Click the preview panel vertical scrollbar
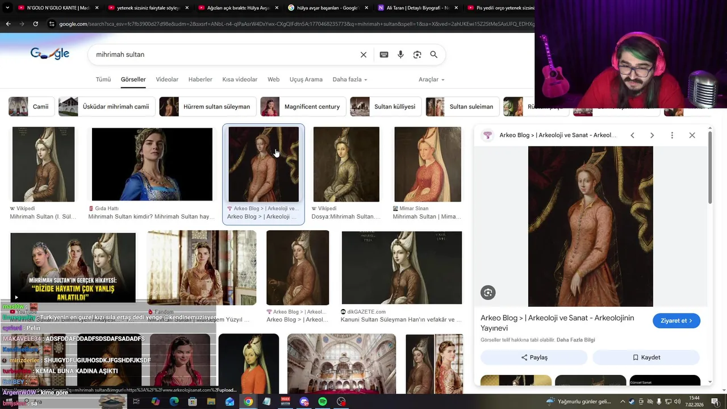 (x=710, y=167)
